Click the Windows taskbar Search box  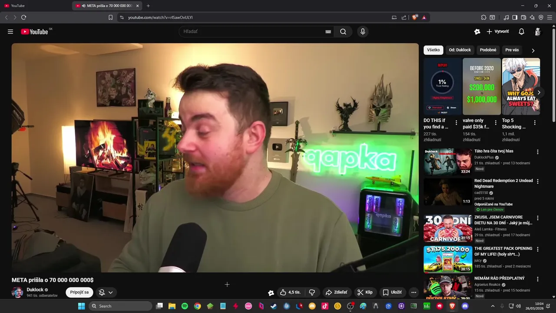pyautogui.click(x=121, y=306)
